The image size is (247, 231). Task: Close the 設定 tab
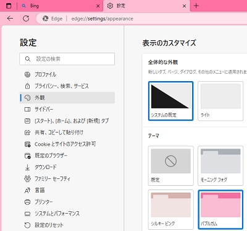click(x=185, y=6)
